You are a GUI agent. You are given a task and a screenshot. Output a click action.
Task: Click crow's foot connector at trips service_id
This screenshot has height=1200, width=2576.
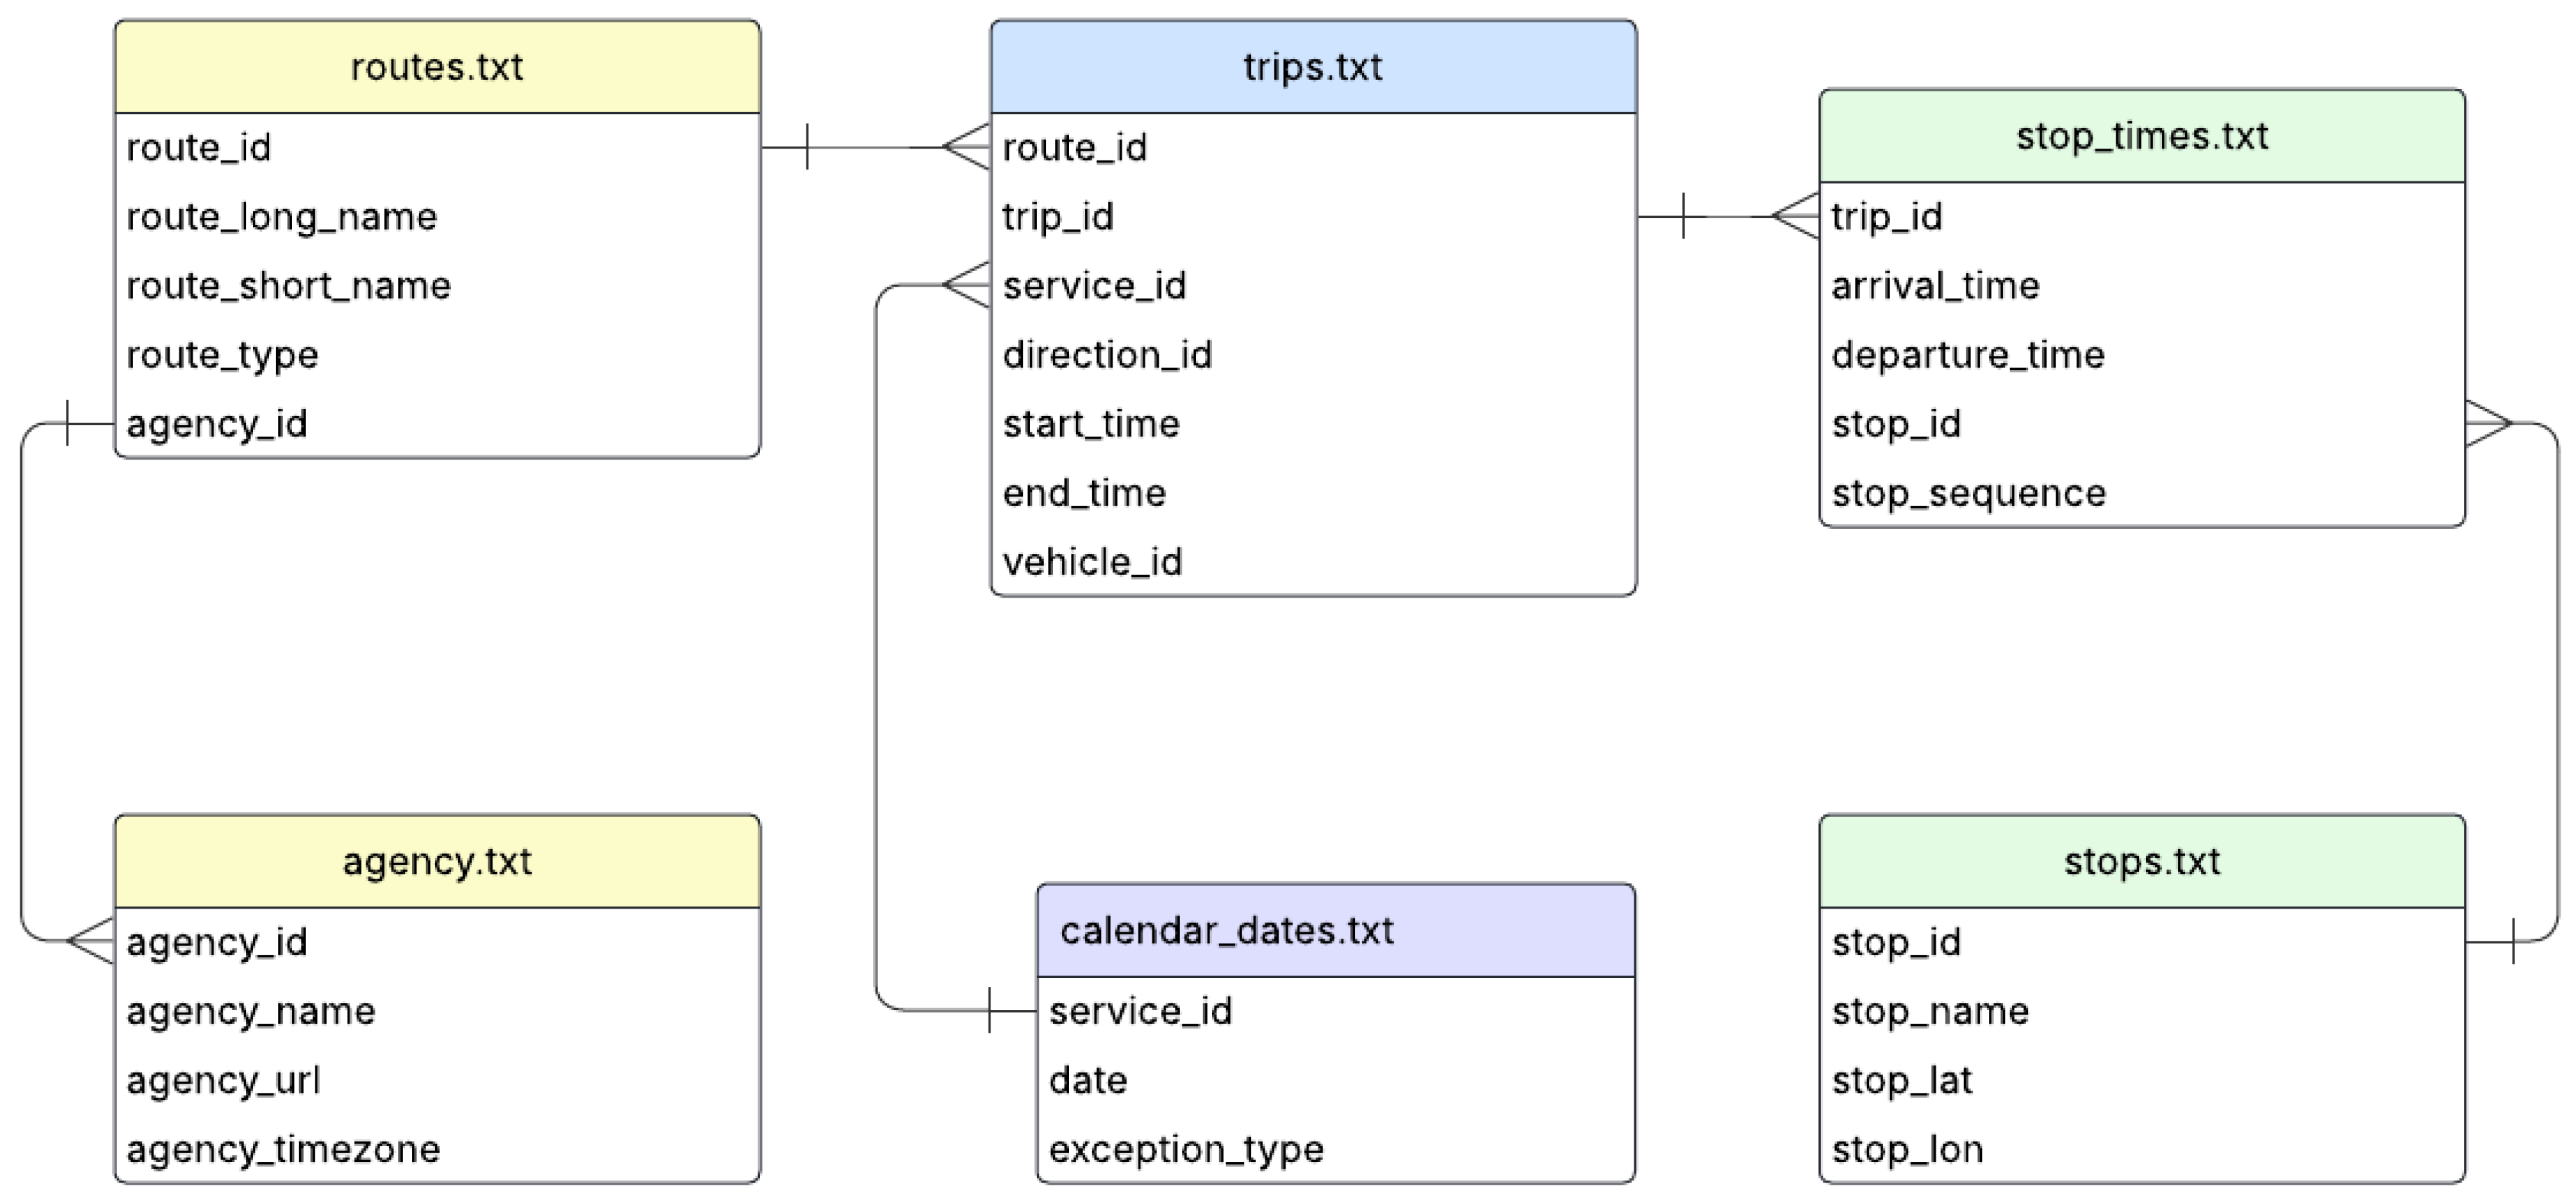(x=967, y=286)
